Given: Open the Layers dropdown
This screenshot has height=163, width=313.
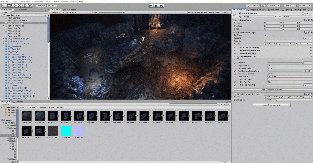Looking at the screenshot, I should (x=290, y=5).
